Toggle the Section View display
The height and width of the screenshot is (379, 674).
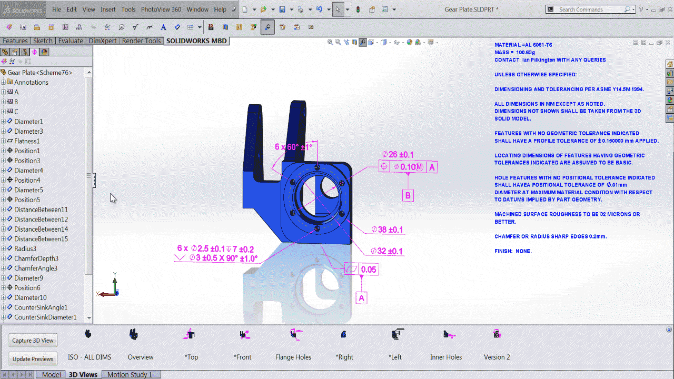(354, 42)
